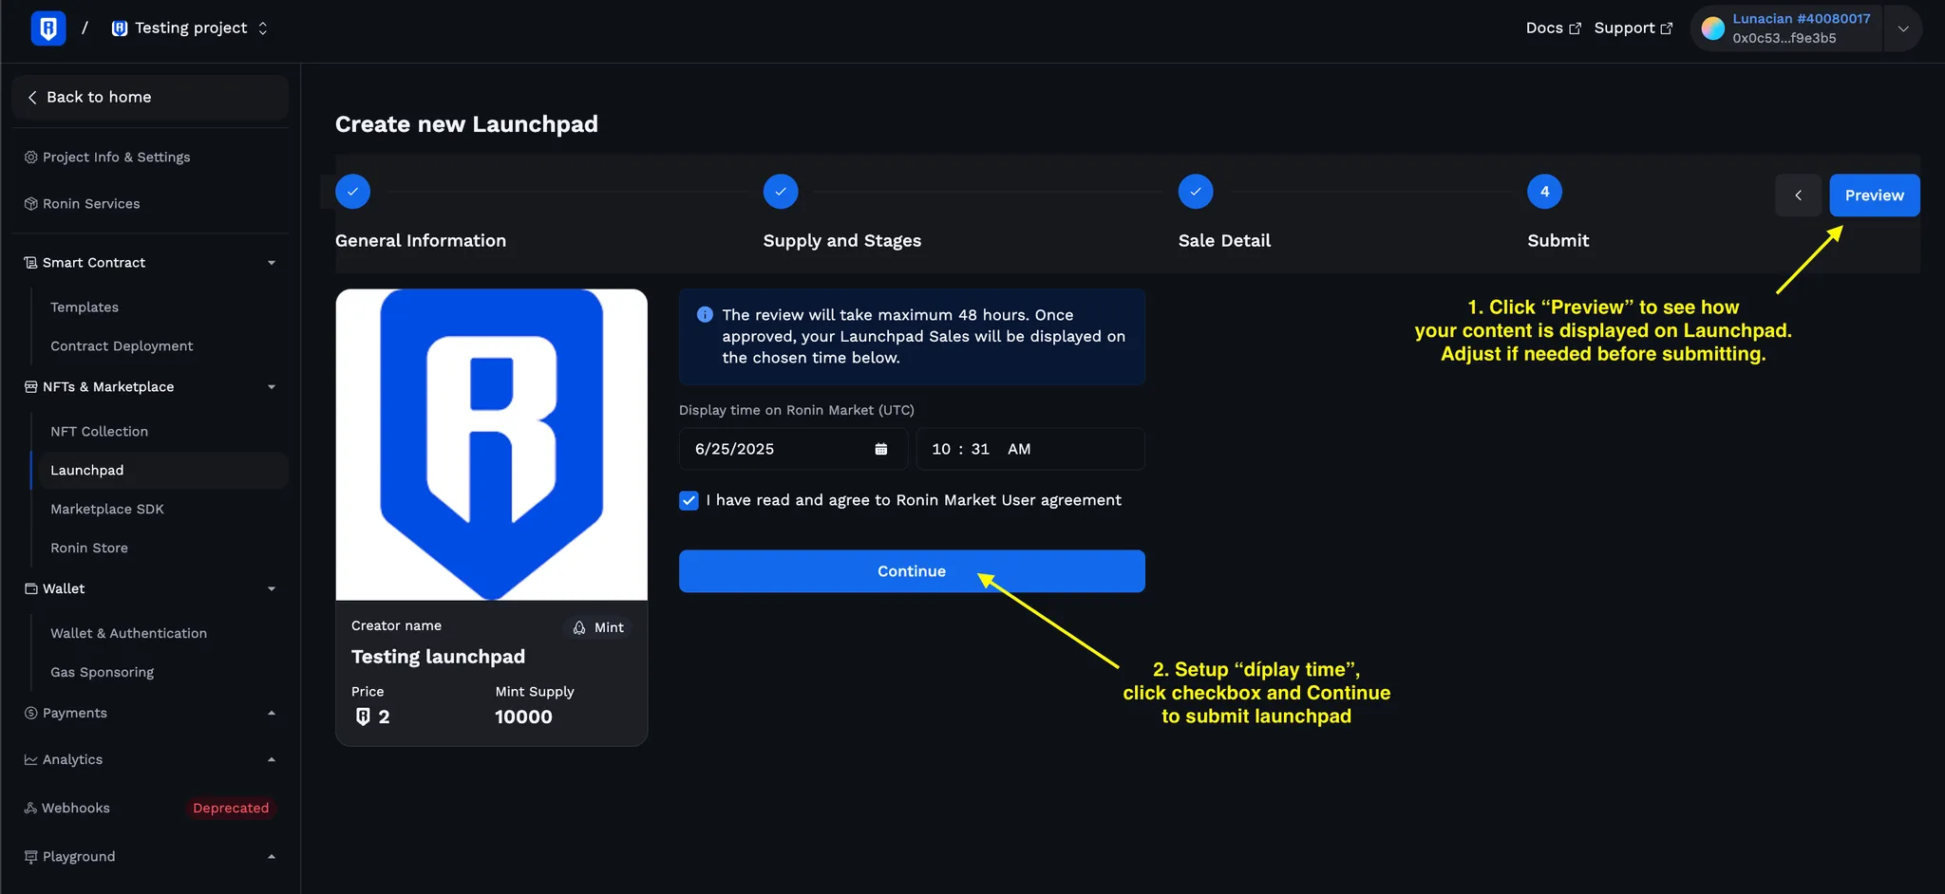Open the Docs external link
This screenshot has width=1945, height=894.
1553,28
